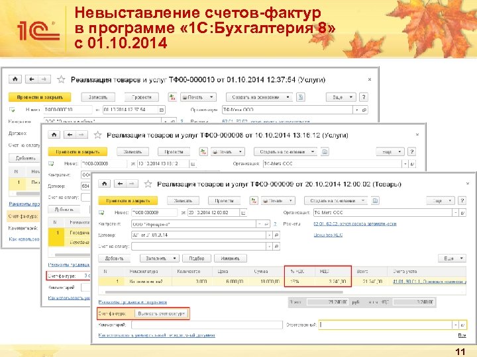Go back using arrow in ТФ00-000008 window
The height and width of the screenshot is (357, 477).
70,134
